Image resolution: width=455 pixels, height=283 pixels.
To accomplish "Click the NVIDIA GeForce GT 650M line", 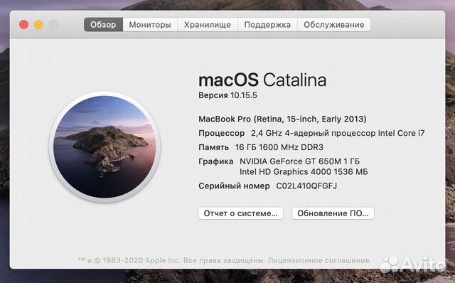I will click(x=299, y=161).
